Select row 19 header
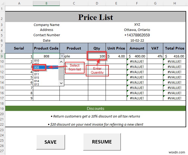 (2, 109)
